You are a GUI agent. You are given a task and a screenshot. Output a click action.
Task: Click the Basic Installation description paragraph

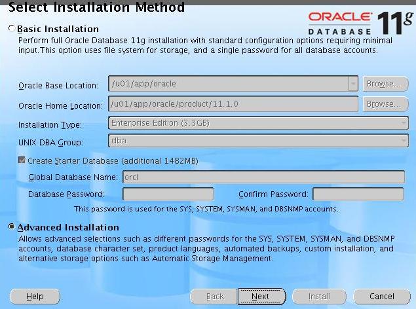pyautogui.click(x=205, y=45)
